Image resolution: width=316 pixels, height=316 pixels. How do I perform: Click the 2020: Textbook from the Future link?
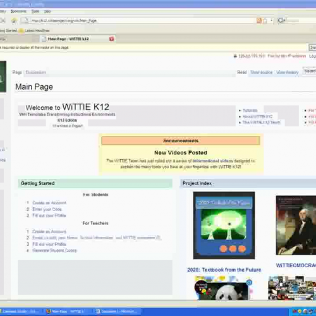click(224, 270)
